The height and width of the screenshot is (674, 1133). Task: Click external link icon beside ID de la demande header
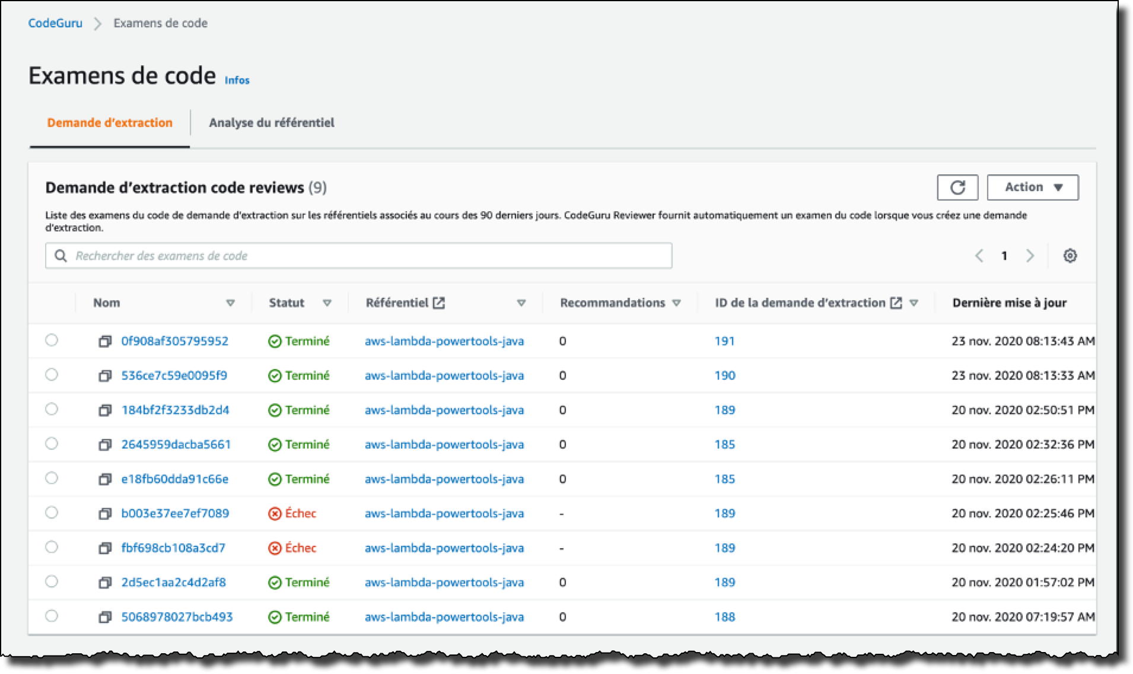tap(896, 303)
